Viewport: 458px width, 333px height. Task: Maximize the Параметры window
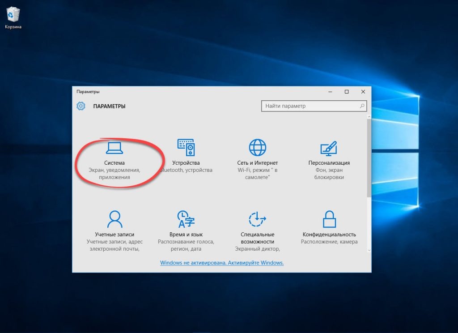[347, 91]
